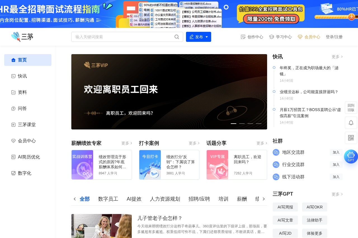Click the pencil icon on 发布 button
This screenshot has height=238, width=358.
point(192,37)
